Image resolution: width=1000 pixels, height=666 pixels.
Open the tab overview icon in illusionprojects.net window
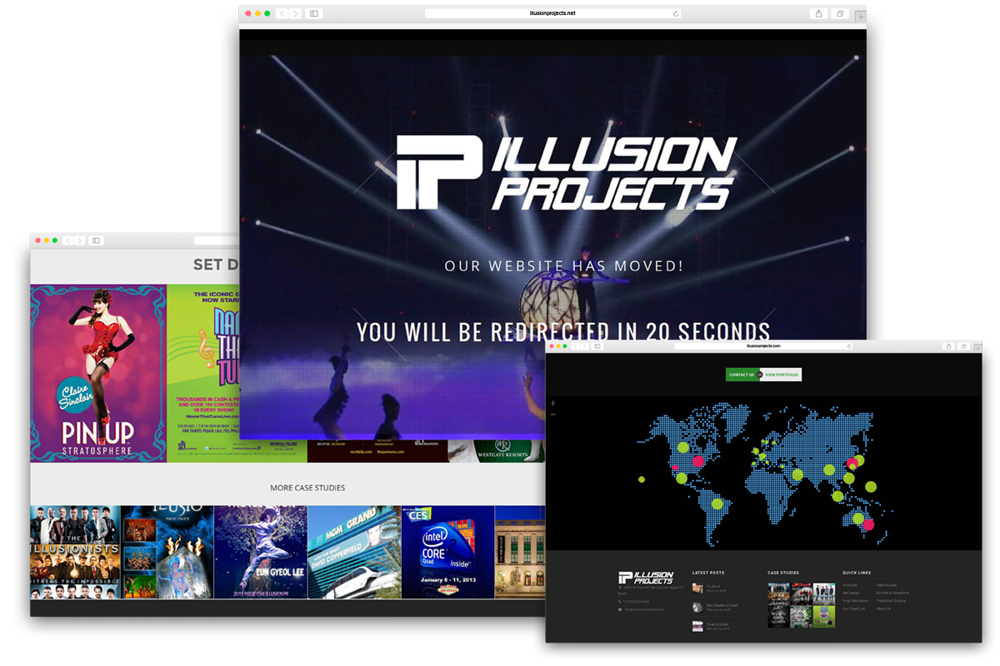tap(840, 13)
